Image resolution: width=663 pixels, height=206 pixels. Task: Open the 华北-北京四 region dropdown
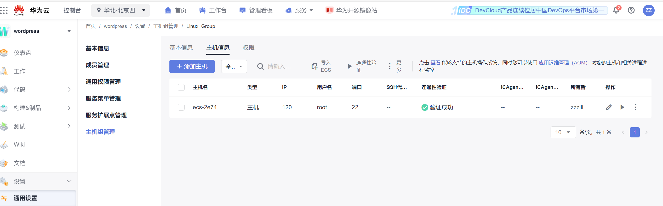121,10
